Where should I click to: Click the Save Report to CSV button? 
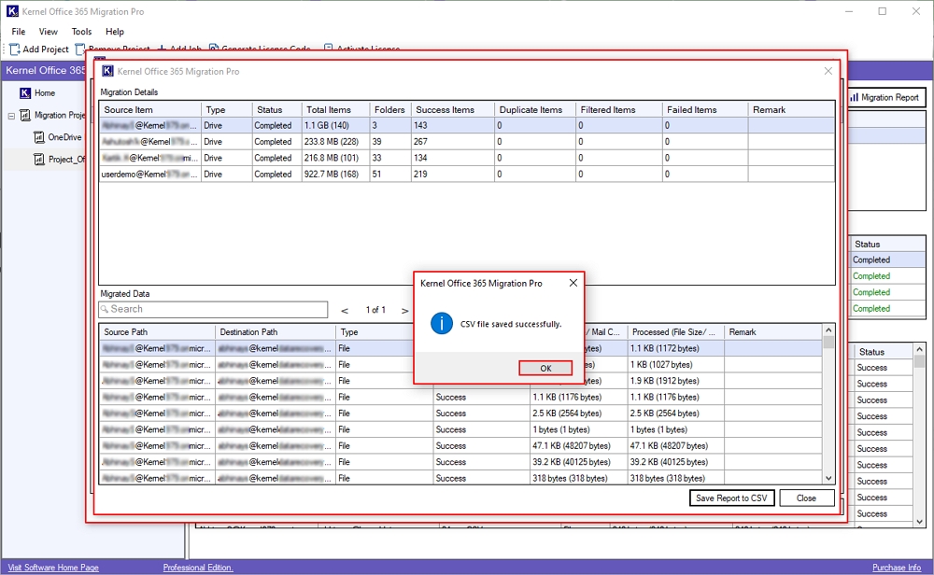tap(731, 498)
